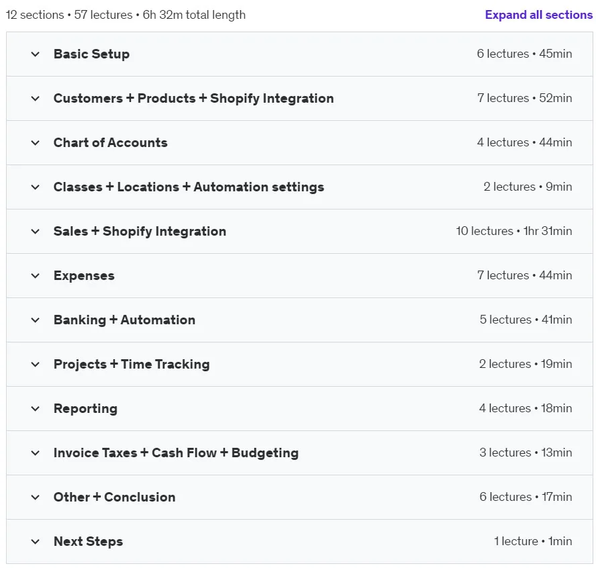The height and width of the screenshot is (568, 596).
Task: Open the Next Steps chevron
Action: [36, 542]
